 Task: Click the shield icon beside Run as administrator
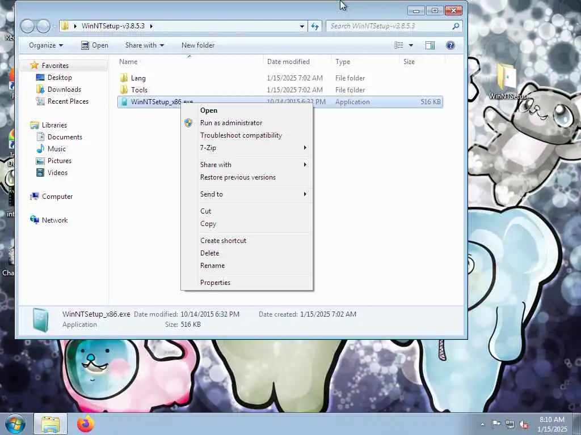(188, 123)
